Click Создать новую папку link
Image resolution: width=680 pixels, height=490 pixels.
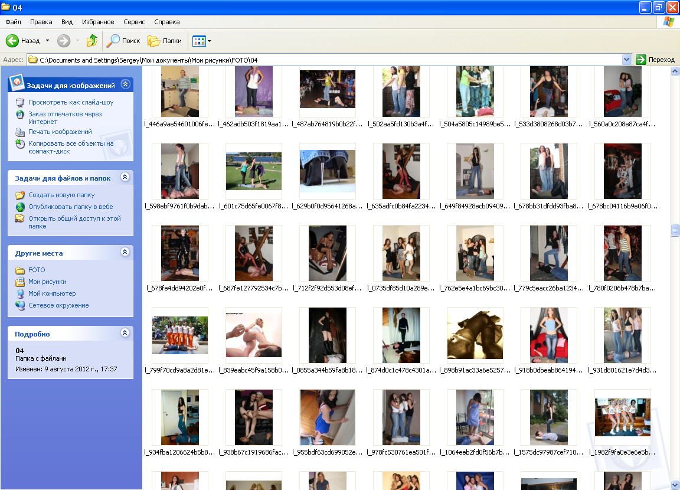[61, 195]
